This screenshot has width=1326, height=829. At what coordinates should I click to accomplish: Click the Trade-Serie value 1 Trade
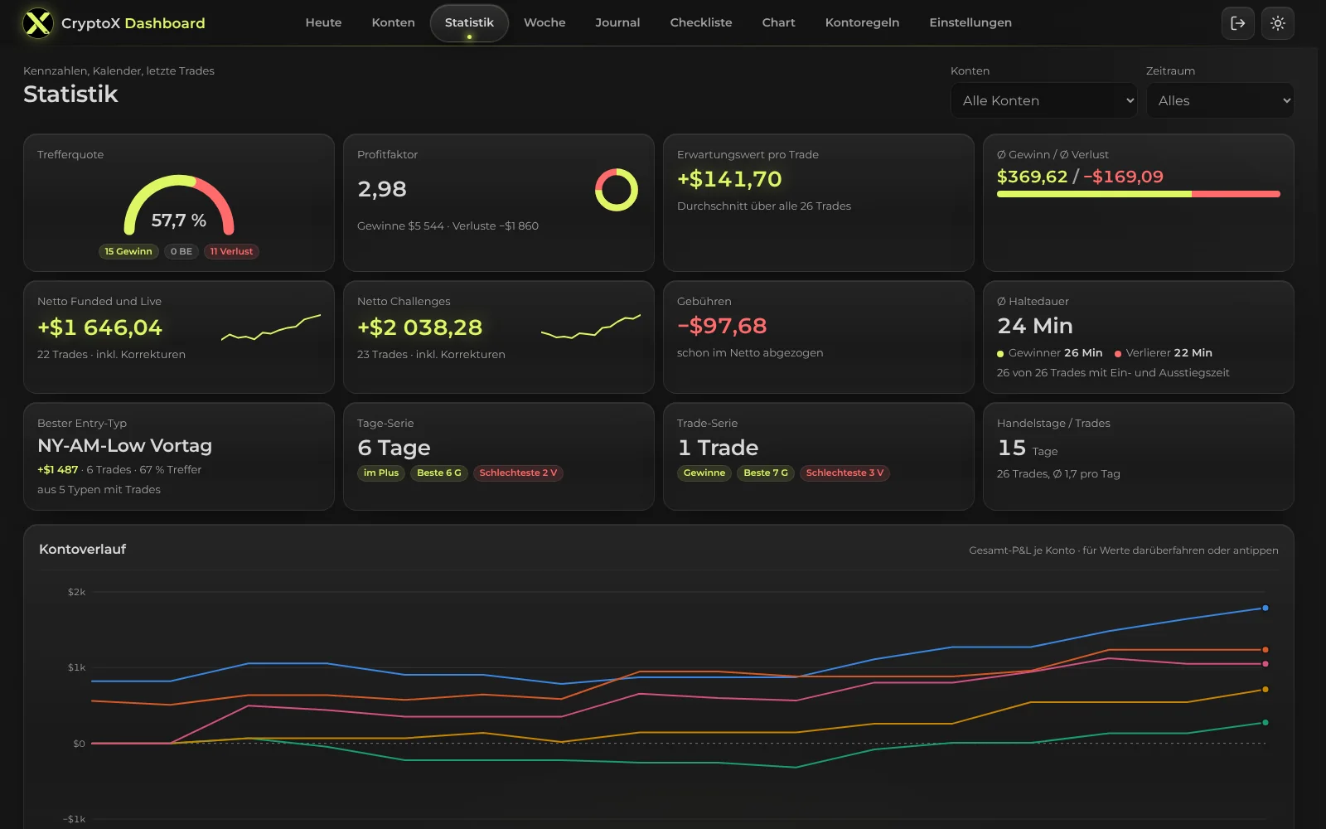718,448
